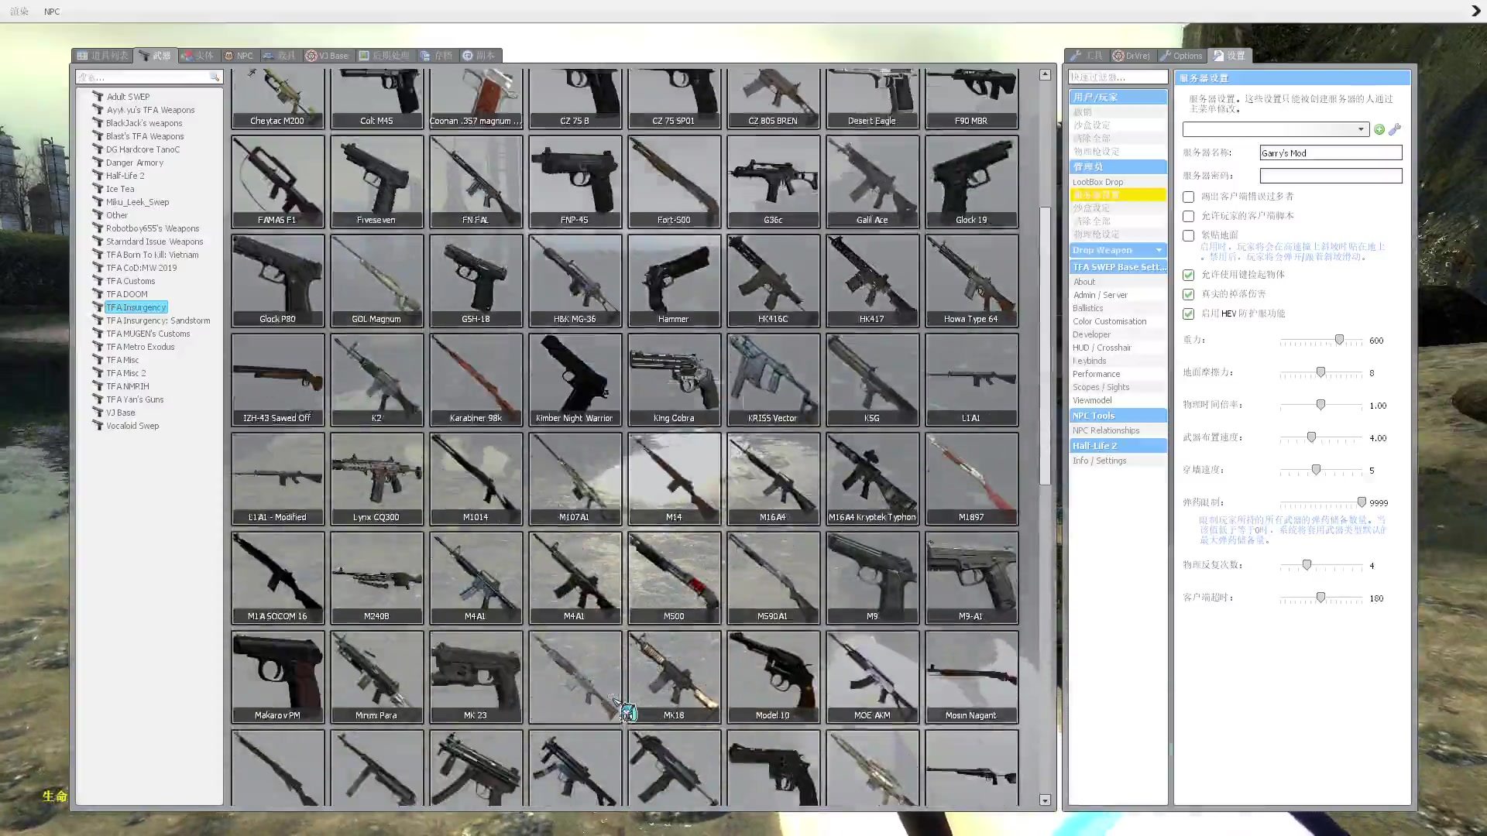Image resolution: width=1487 pixels, height=836 pixels.
Task: Select the MOE AKM rifle
Action: [x=872, y=677]
